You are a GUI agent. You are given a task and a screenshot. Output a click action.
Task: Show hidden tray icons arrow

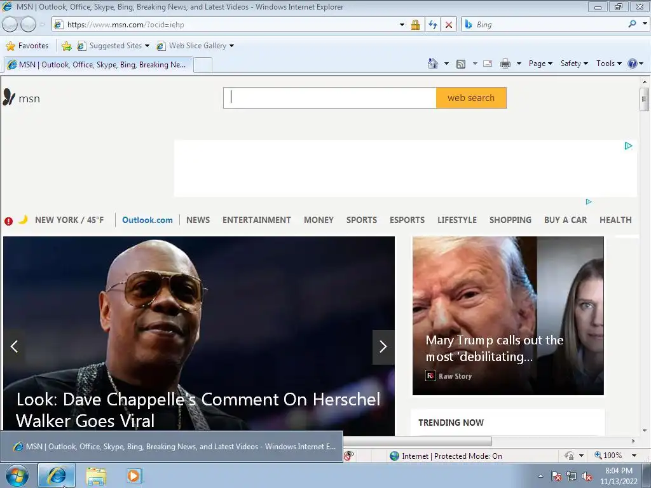(540, 477)
